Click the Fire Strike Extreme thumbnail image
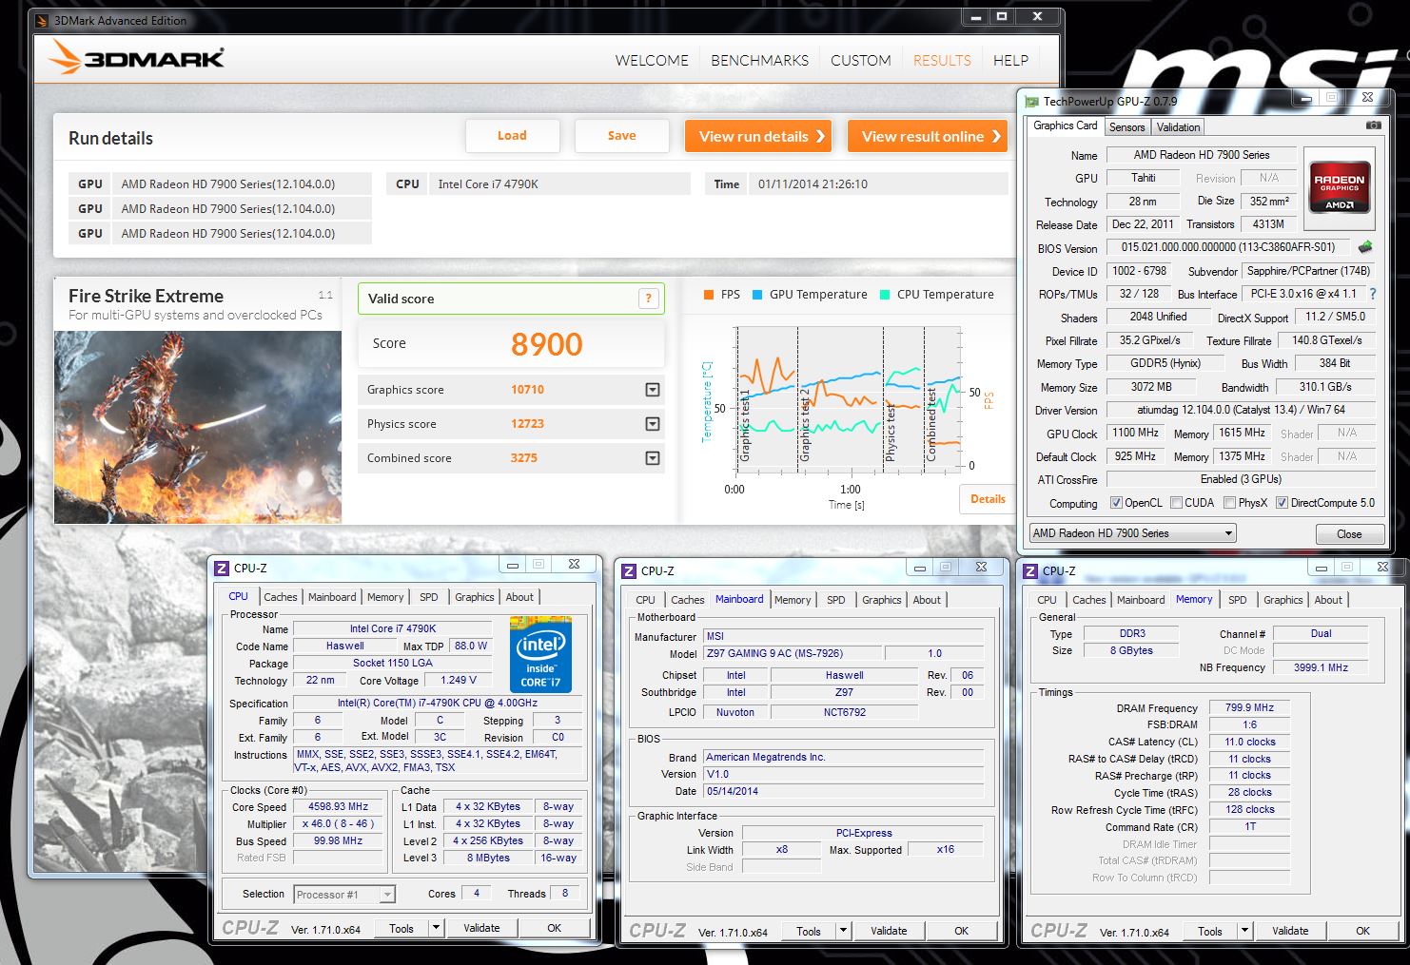Screen dimensions: 1410x965 point(198,427)
